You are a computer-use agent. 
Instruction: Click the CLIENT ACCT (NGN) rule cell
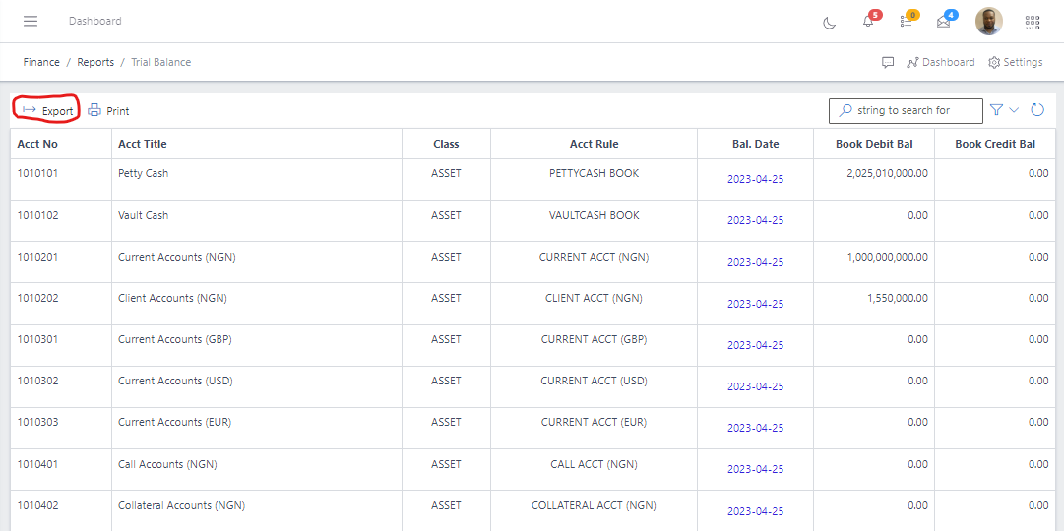(x=594, y=298)
